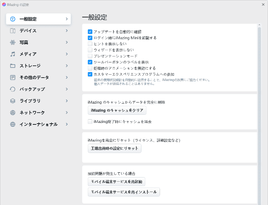Select the インターナショナル category

point(38,124)
